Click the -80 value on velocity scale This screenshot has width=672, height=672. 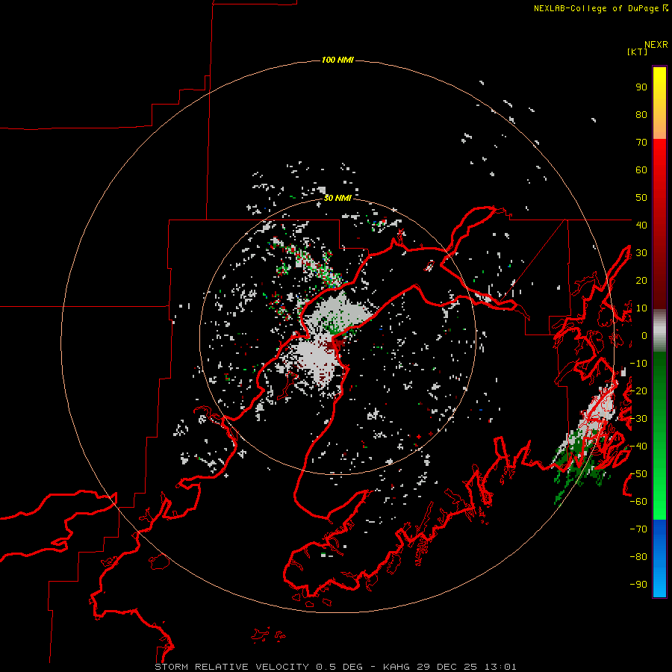638,557
